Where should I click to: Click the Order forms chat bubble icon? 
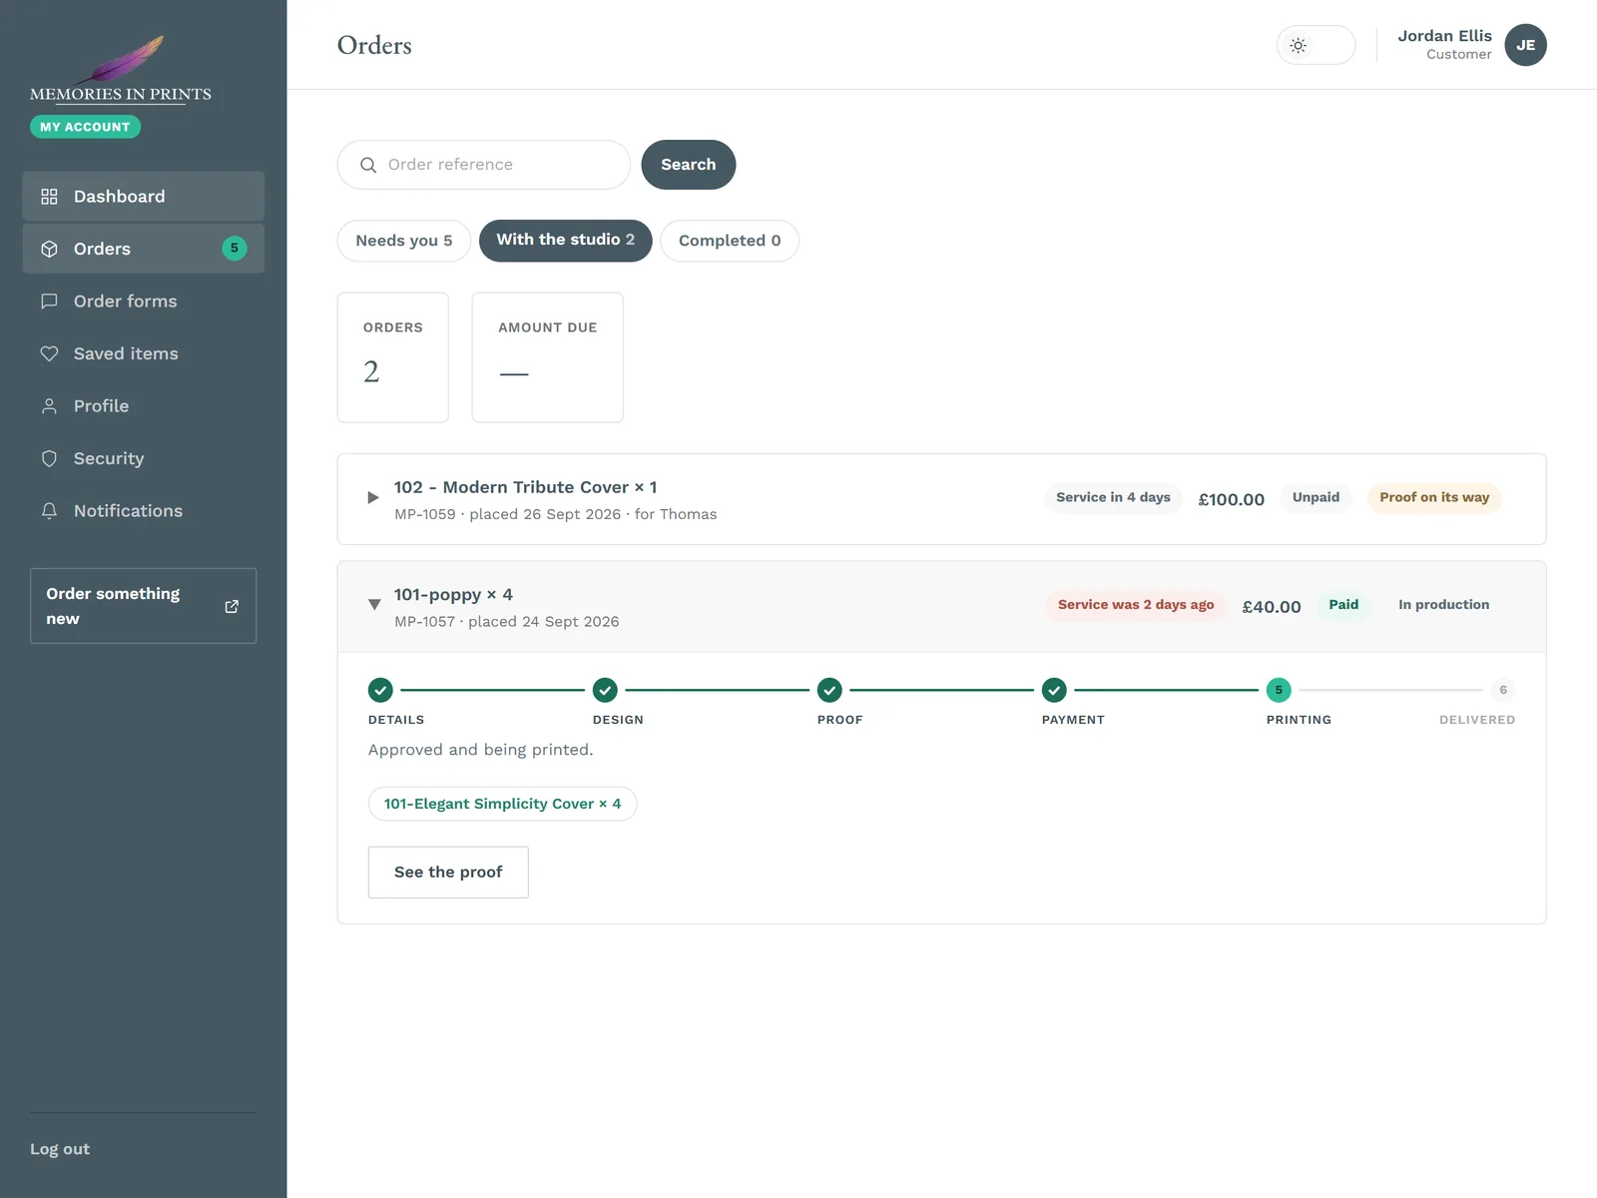pos(49,301)
